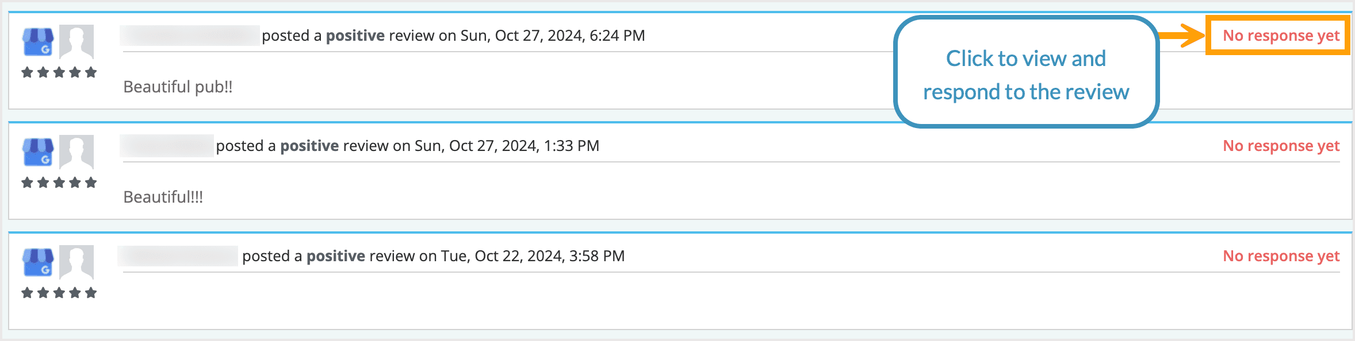
Task: Select the Beautiful pub!! review text
Action: [177, 87]
